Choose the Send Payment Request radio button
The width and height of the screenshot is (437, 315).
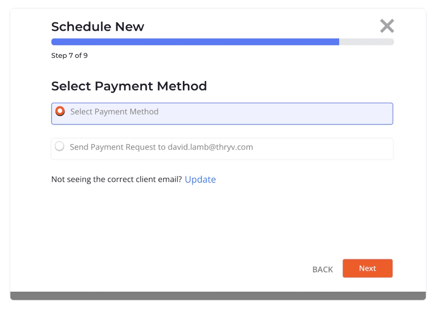pos(59,147)
